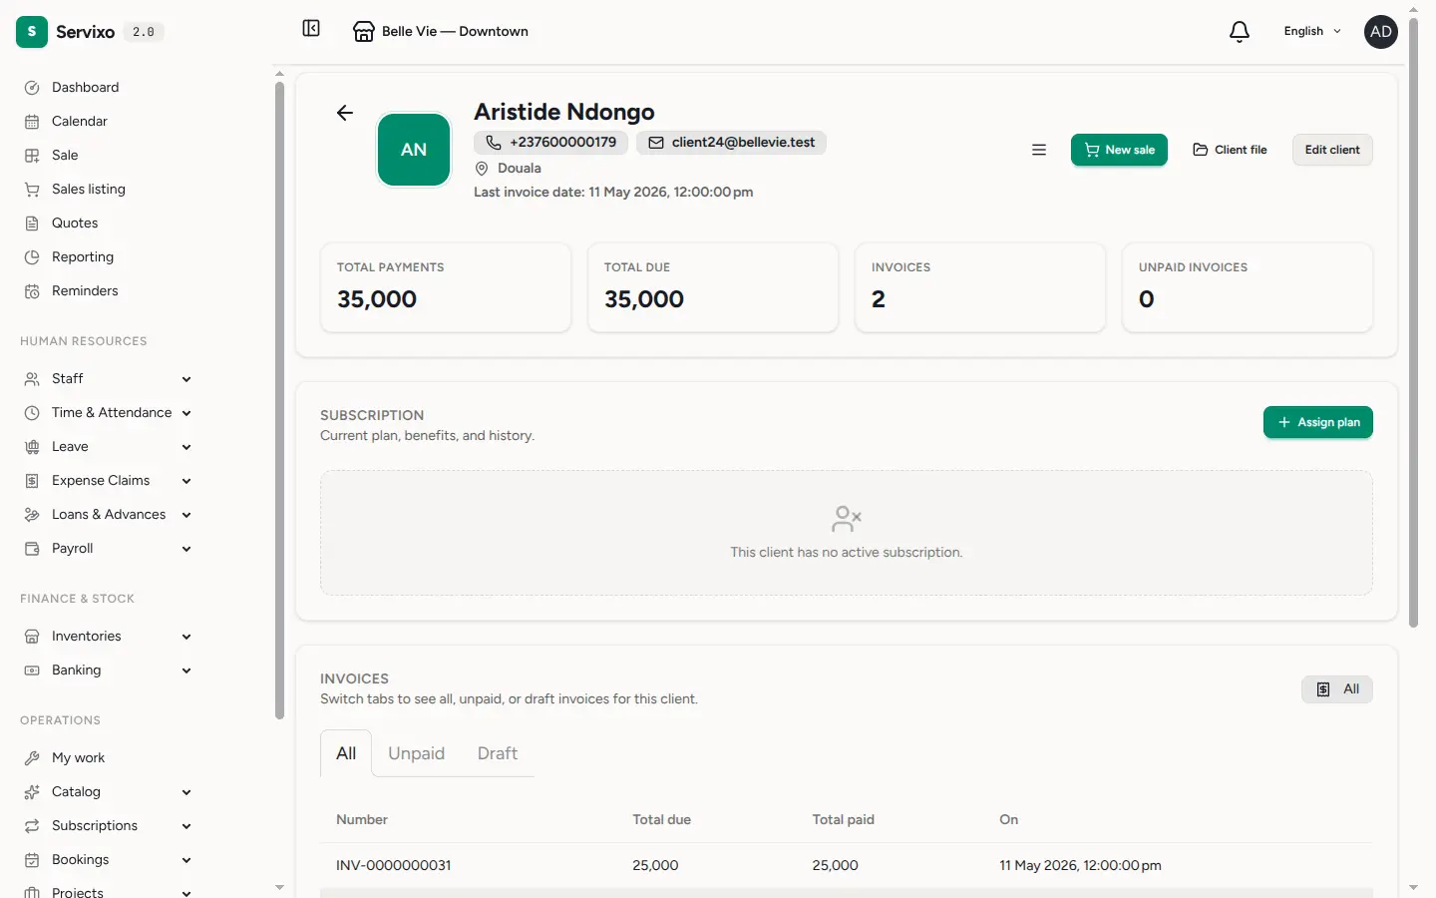This screenshot has height=898, width=1436.
Task: Click the email client24@bellevie.test
Action: point(731,143)
